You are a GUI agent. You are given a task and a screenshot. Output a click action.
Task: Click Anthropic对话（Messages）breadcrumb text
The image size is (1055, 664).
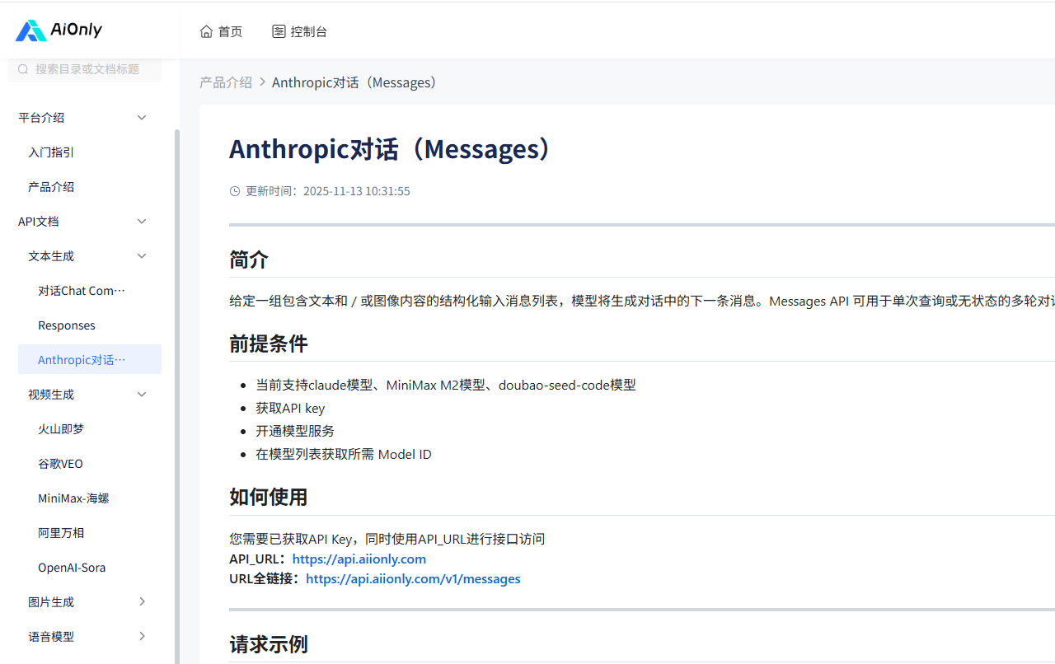click(356, 82)
